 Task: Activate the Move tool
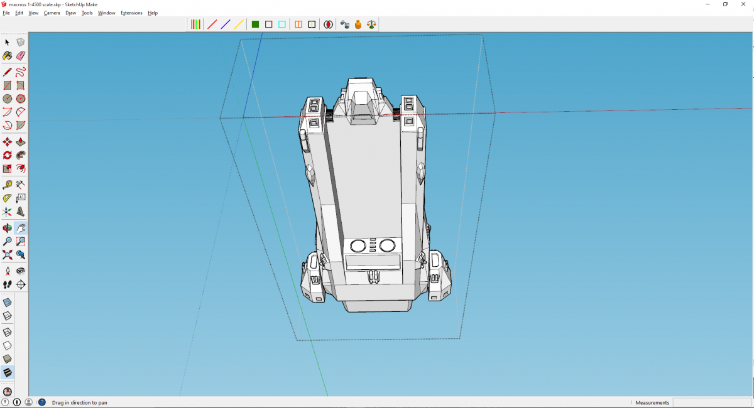8,142
